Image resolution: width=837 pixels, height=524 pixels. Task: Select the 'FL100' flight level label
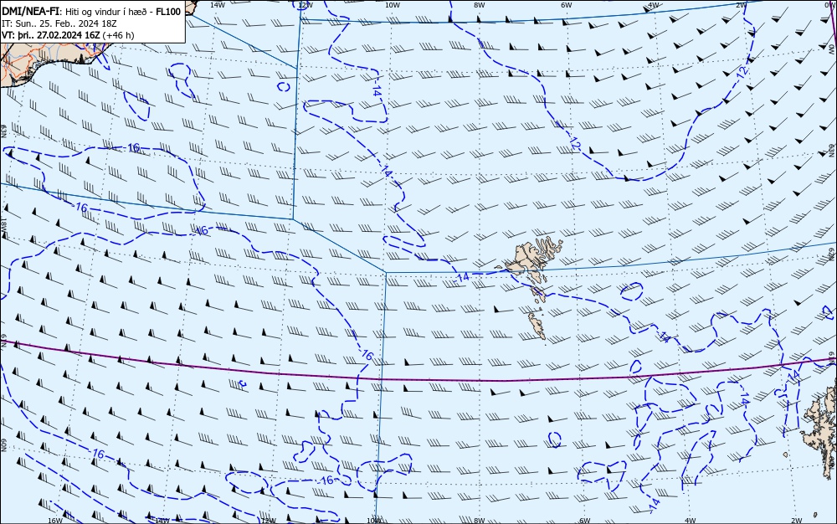point(168,12)
